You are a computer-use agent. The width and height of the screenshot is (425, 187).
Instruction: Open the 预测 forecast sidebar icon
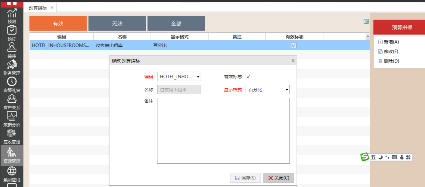coord(12,16)
